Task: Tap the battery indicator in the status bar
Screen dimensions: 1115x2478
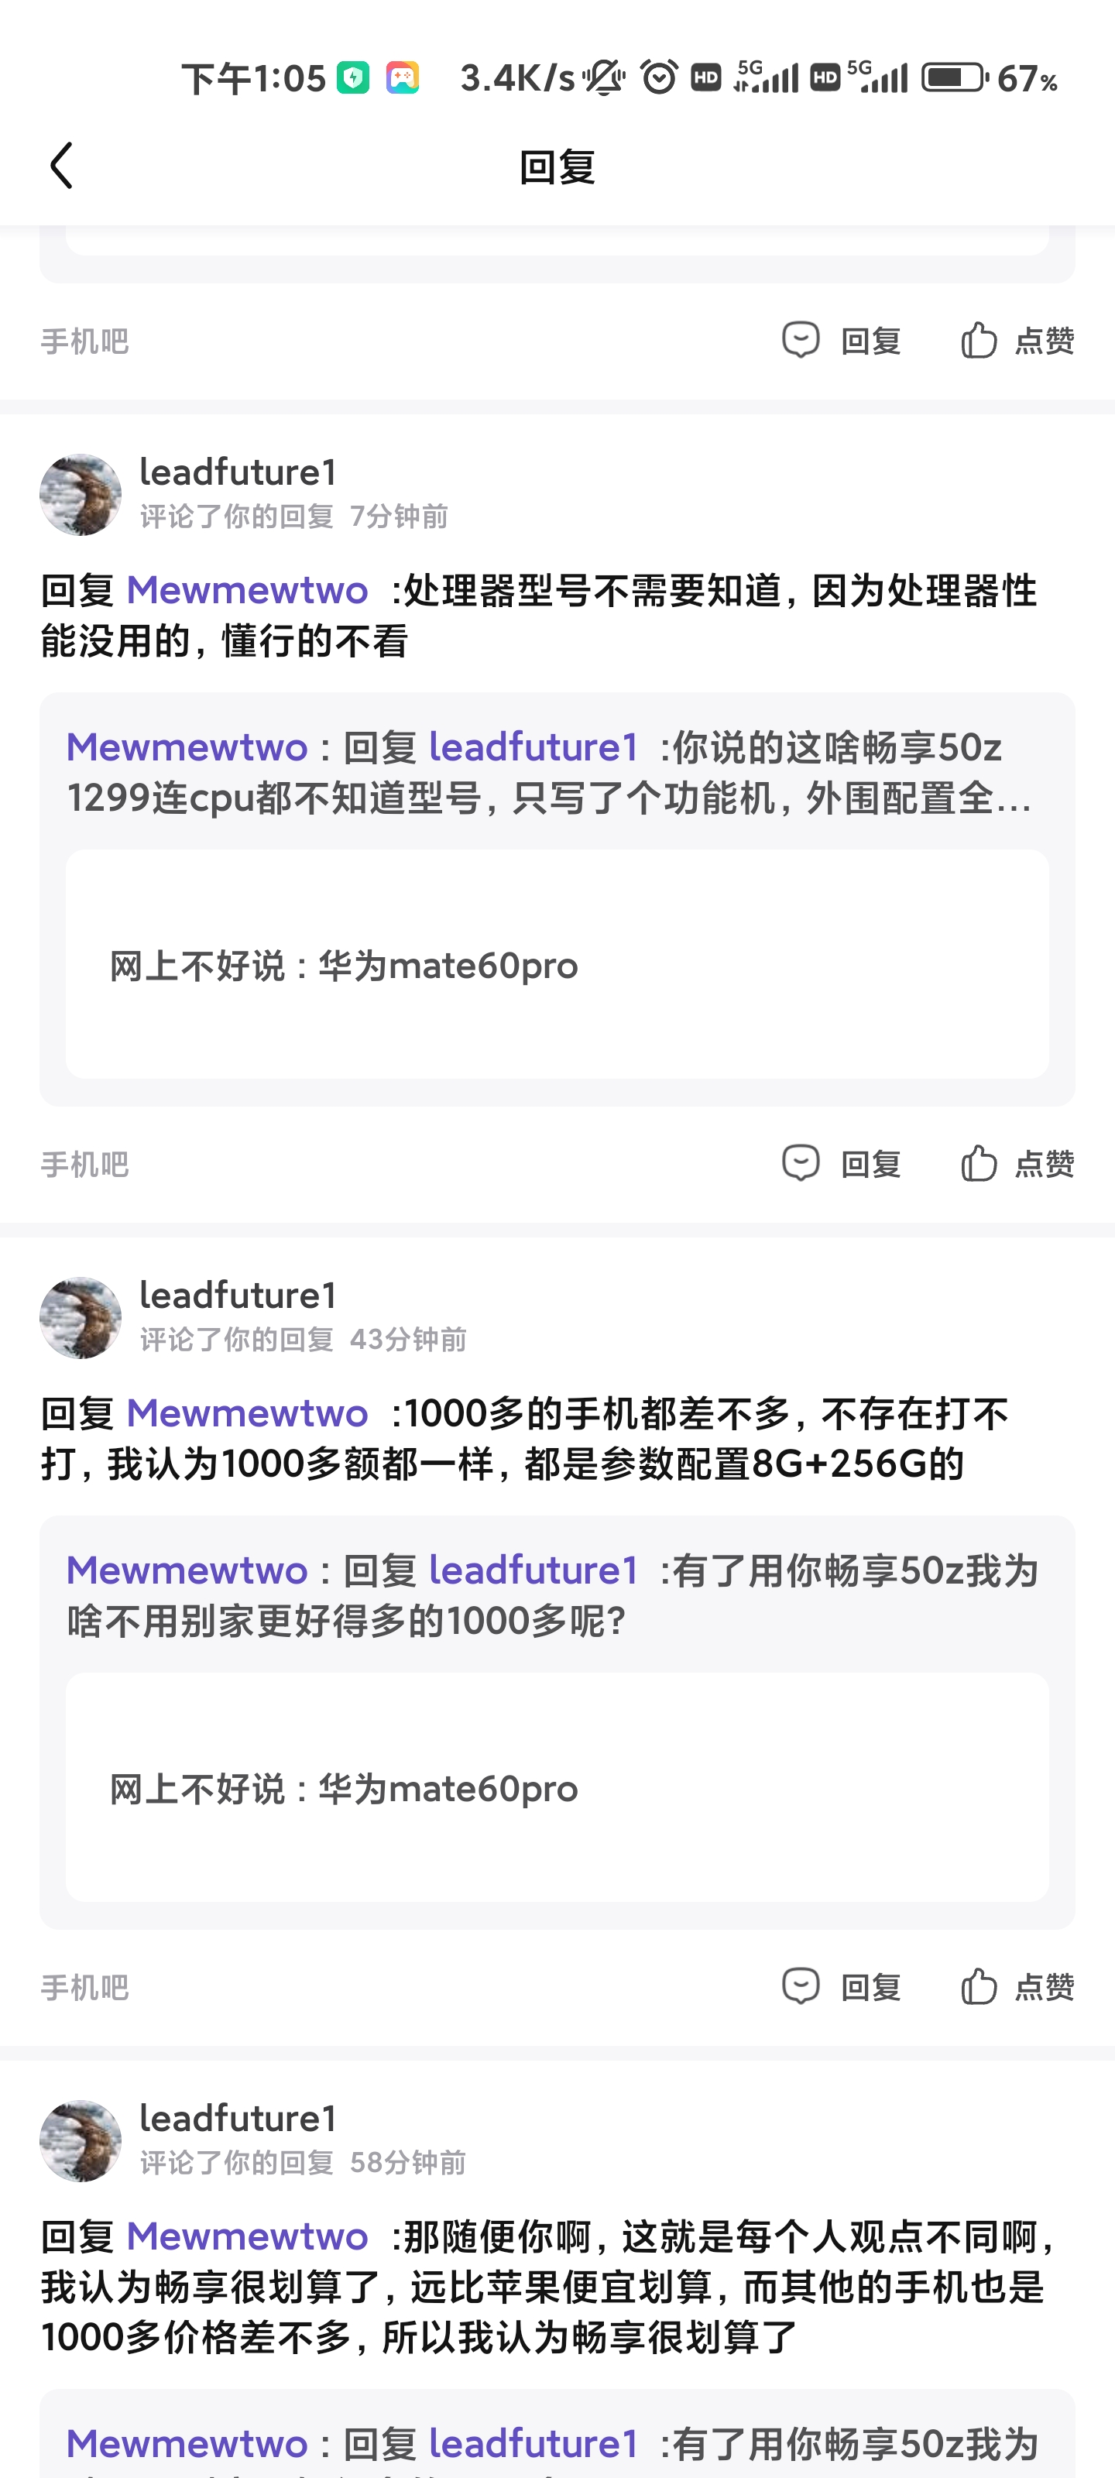Action: (955, 77)
